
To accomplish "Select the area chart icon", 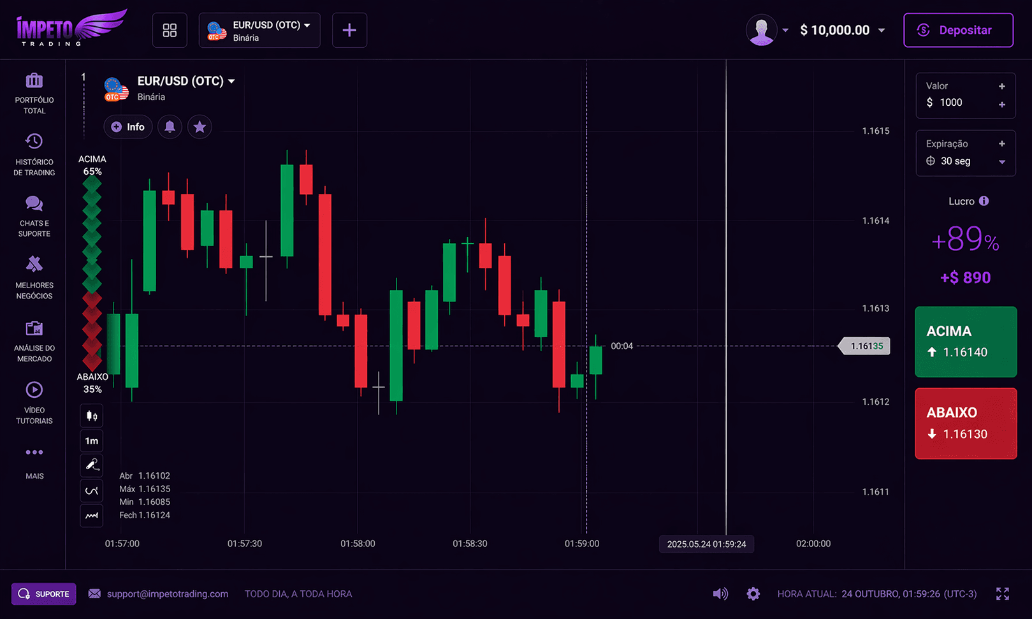I will [x=91, y=515].
